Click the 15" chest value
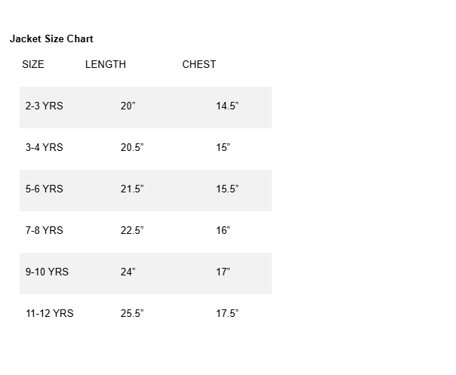Image resolution: width=456 pixels, height=375 pixels. tap(223, 147)
